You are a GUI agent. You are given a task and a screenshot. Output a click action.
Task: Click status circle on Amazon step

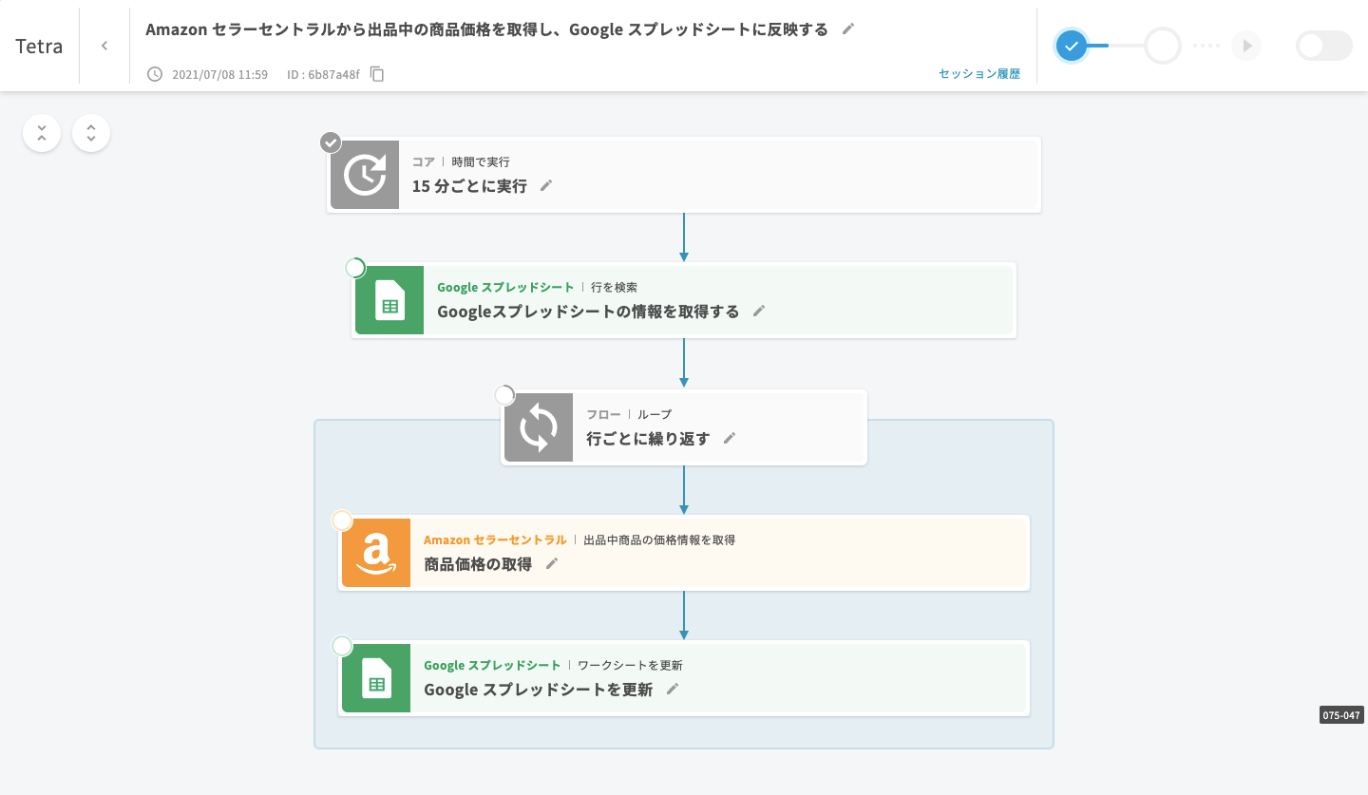342,521
